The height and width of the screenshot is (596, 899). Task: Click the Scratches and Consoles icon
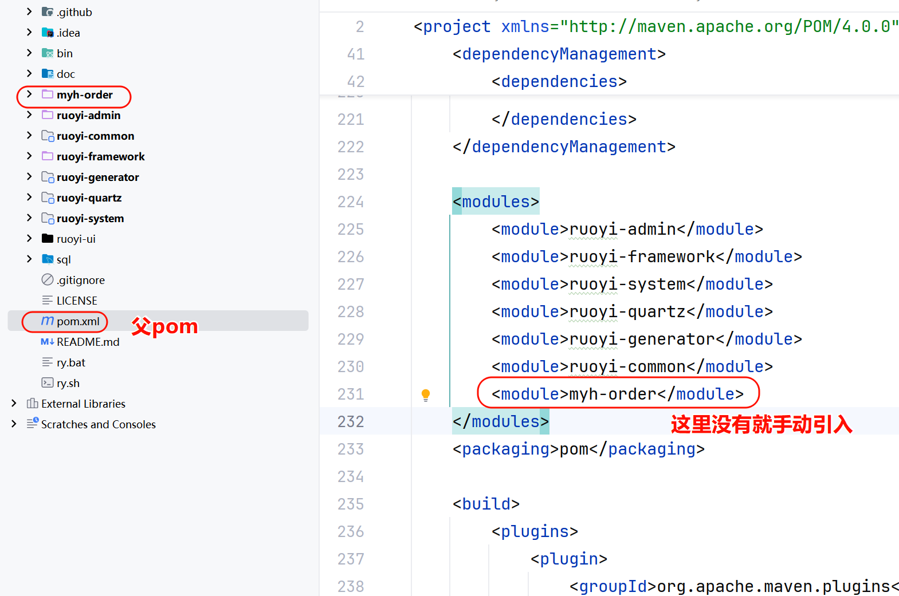point(32,424)
